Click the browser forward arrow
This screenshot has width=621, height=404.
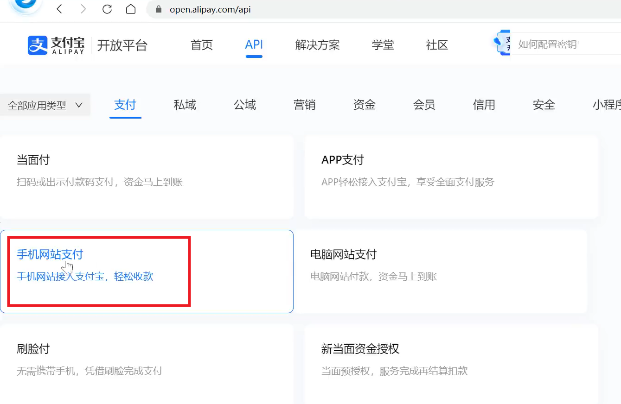pos(83,9)
